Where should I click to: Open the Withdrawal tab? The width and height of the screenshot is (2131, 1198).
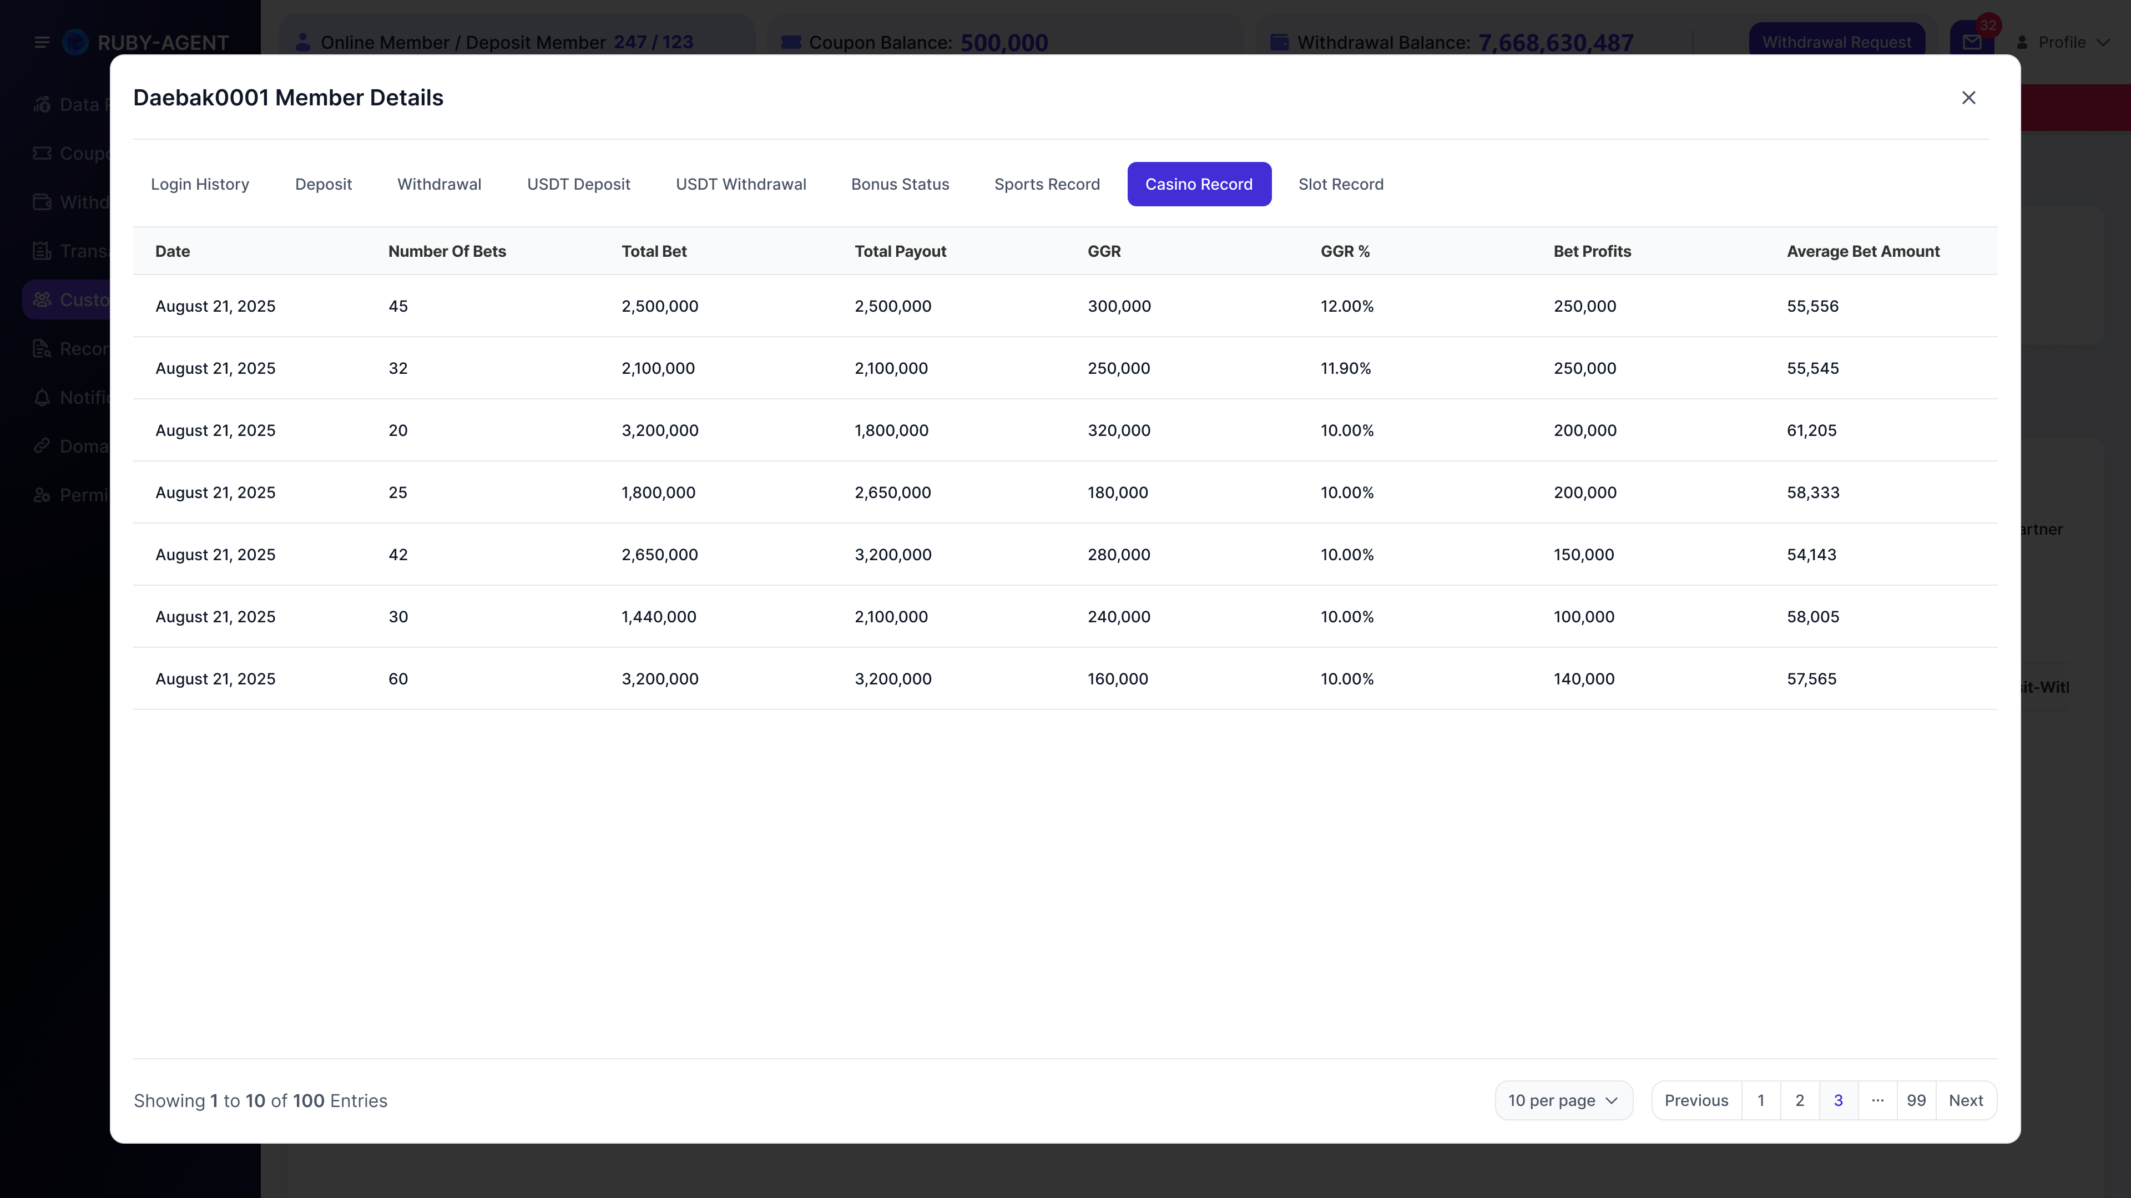(x=440, y=184)
